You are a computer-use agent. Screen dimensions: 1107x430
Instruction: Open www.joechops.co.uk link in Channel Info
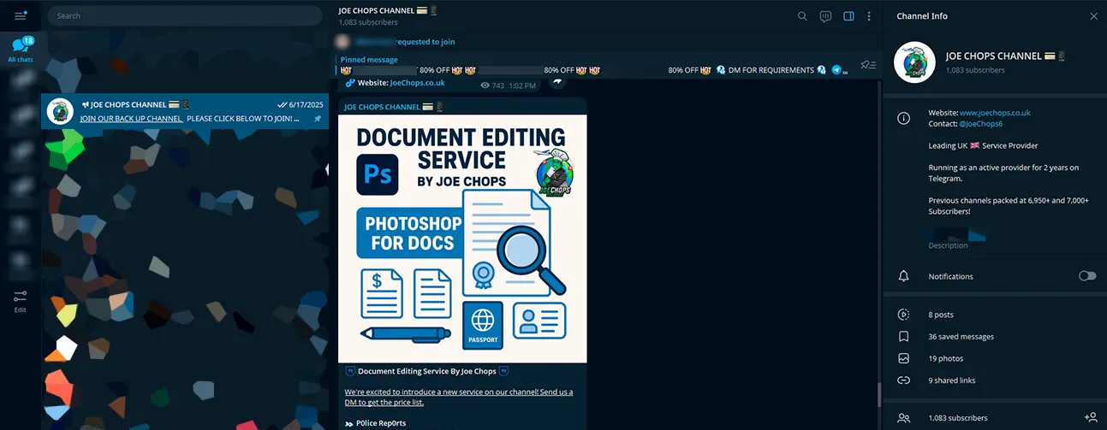[994, 113]
